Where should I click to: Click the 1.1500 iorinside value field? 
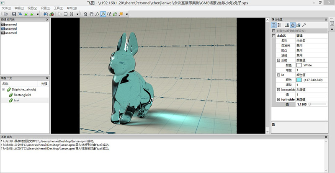(301, 104)
